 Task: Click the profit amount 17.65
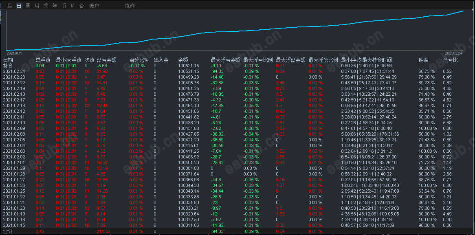point(102,180)
